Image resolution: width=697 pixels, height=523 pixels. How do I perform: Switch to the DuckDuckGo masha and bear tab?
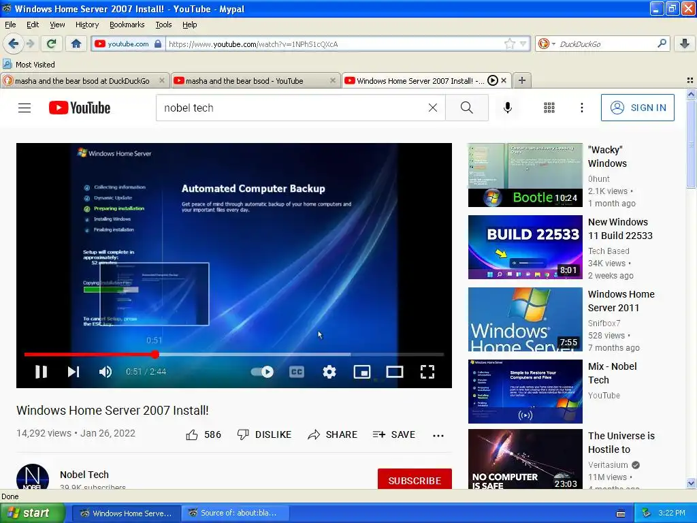[82, 81]
